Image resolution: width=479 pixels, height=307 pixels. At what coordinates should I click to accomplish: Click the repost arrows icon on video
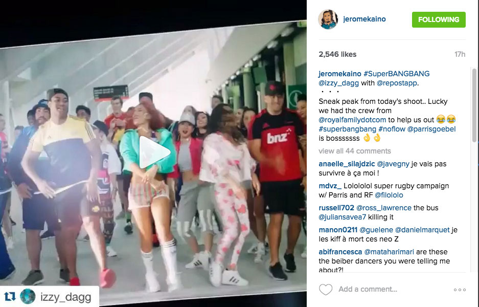tap(10, 297)
